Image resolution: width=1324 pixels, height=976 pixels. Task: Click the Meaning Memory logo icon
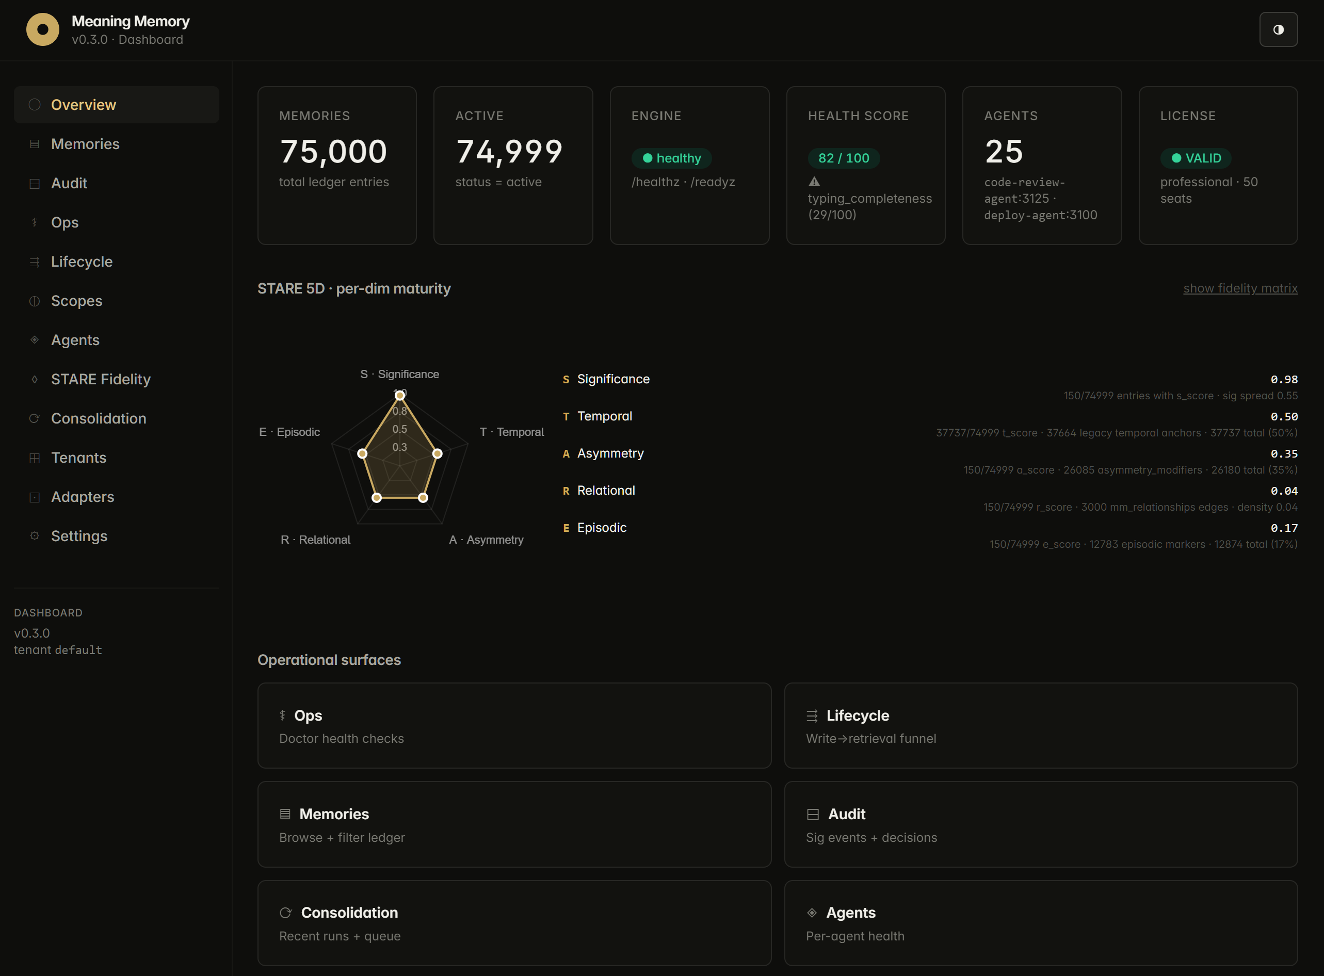point(42,29)
